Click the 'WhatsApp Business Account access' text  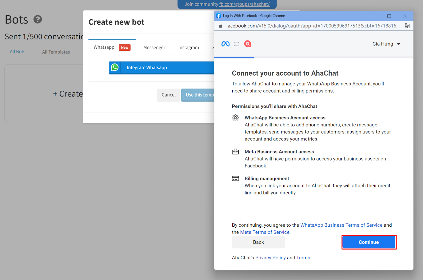285,118
